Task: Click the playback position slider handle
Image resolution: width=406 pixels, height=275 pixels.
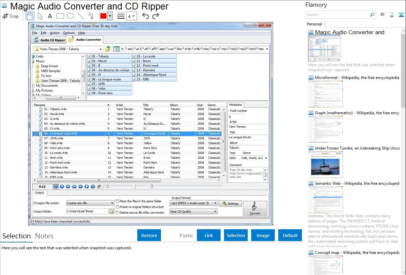Action: (152, 186)
